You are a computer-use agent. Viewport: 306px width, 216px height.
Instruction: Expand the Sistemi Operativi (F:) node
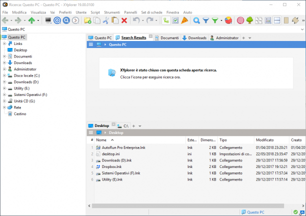pos(4,94)
